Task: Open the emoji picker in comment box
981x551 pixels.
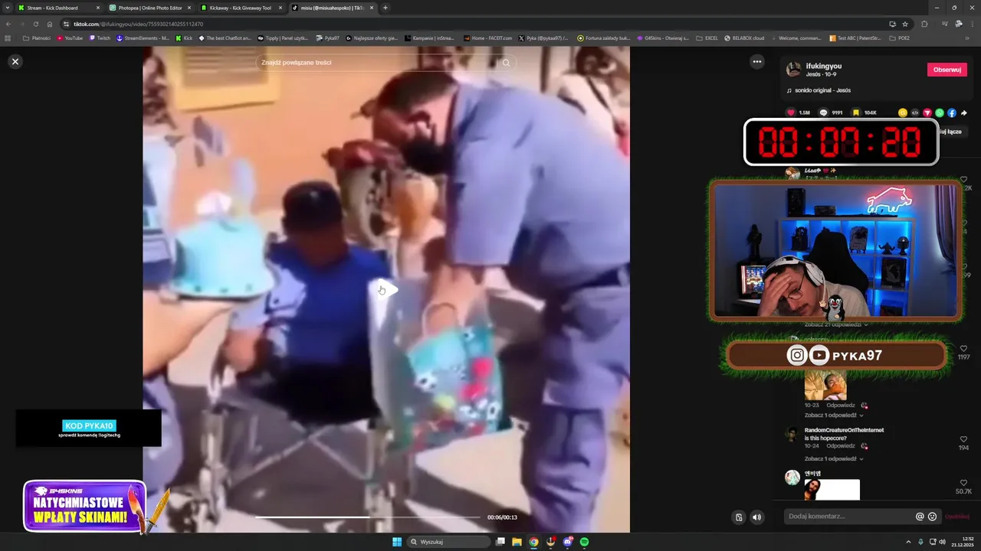Action: coord(932,517)
